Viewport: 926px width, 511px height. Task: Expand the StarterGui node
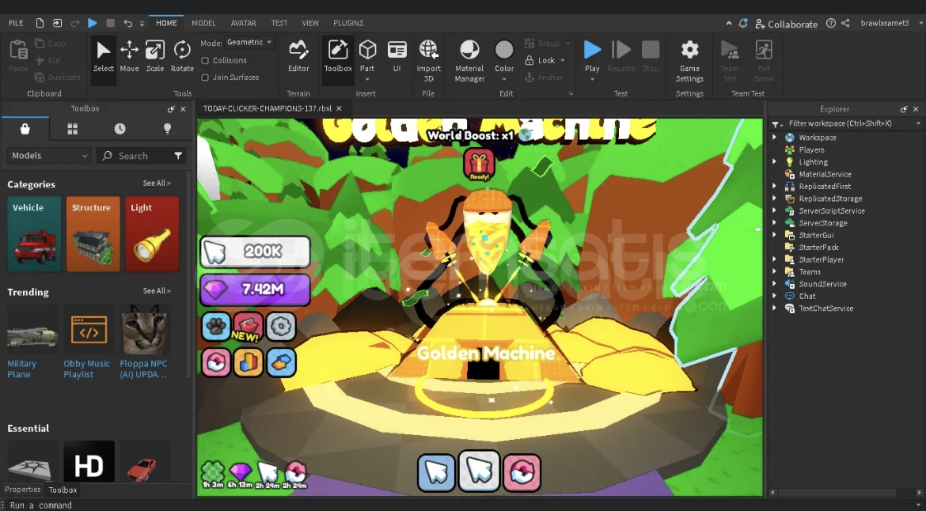pos(774,235)
